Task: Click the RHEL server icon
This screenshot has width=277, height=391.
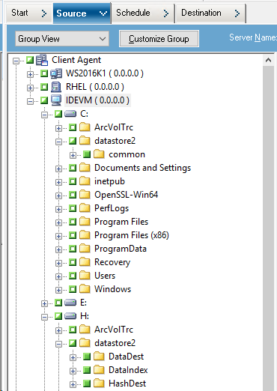Action: tap(56, 87)
